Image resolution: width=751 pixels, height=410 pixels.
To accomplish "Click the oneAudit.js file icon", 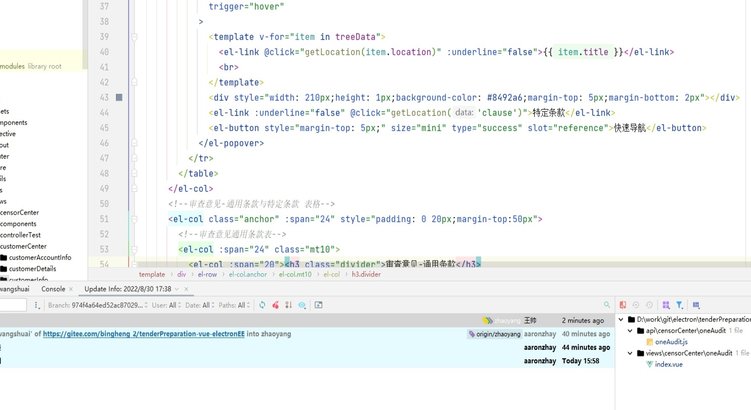I will [650, 342].
